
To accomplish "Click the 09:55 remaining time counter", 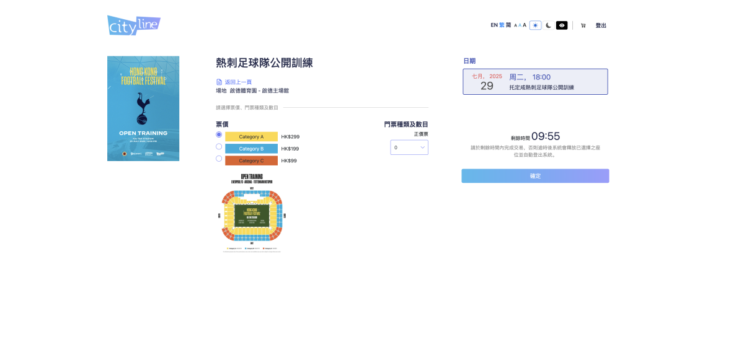I will pyautogui.click(x=546, y=136).
